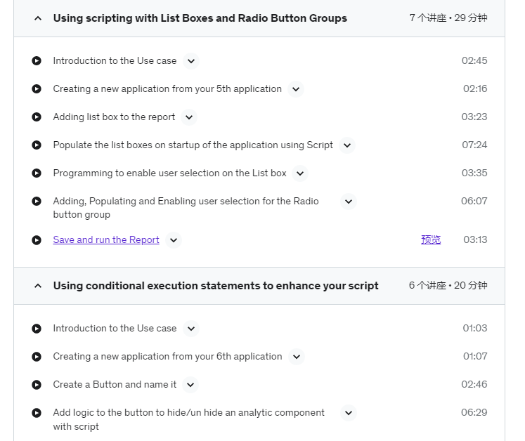Click play icon beside 'Creating a new application from your 5th application'
Image resolution: width=525 pixels, height=441 pixels.
[37, 88]
